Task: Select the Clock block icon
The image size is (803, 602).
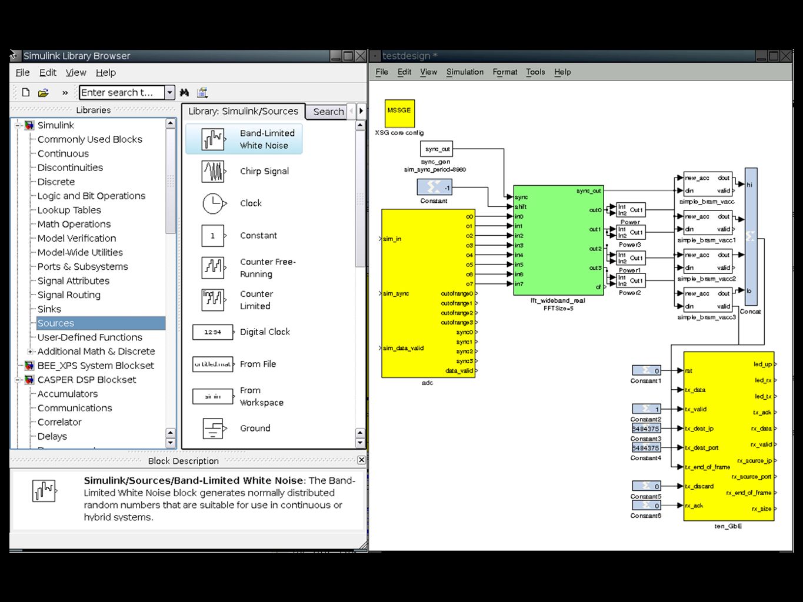Action: [x=213, y=203]
